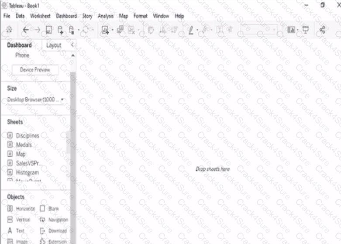Click the Blank object
This screenshot has width=341, height=244.
tap(49, 209)
